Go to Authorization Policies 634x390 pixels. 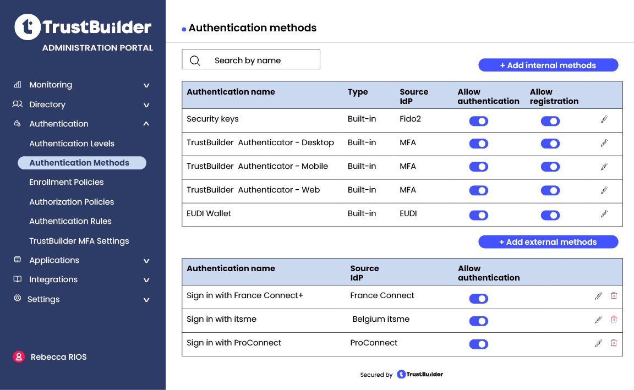[72, 202]
